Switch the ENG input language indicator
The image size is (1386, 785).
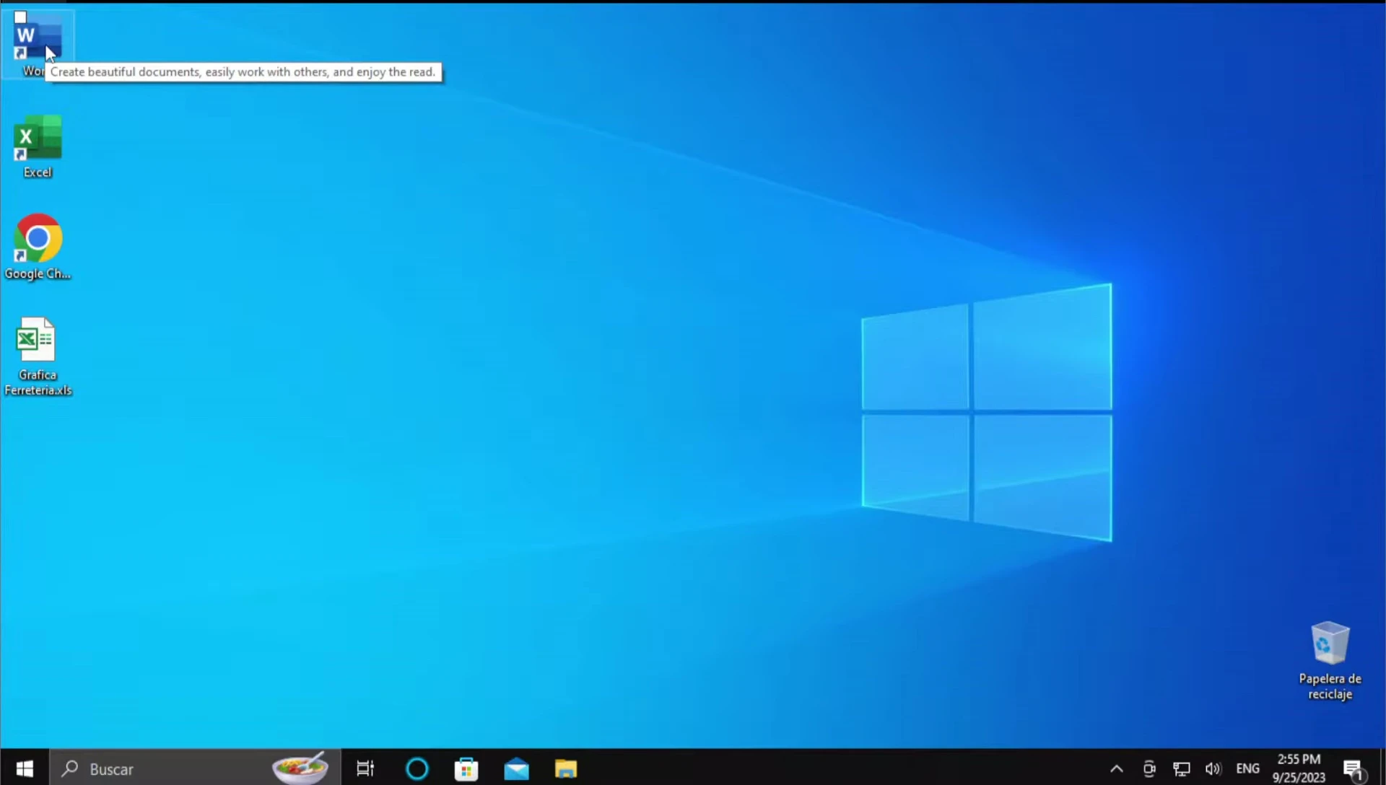[1247, 768]
